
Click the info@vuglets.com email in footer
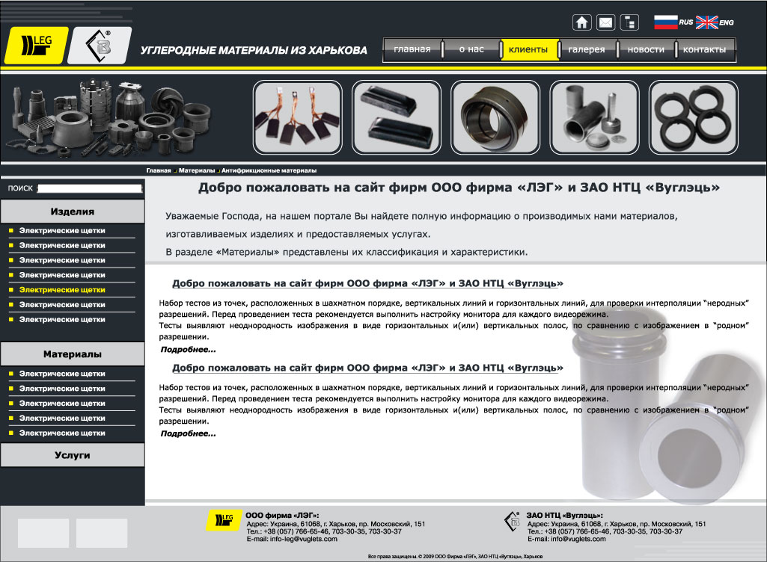pos(578,539)
